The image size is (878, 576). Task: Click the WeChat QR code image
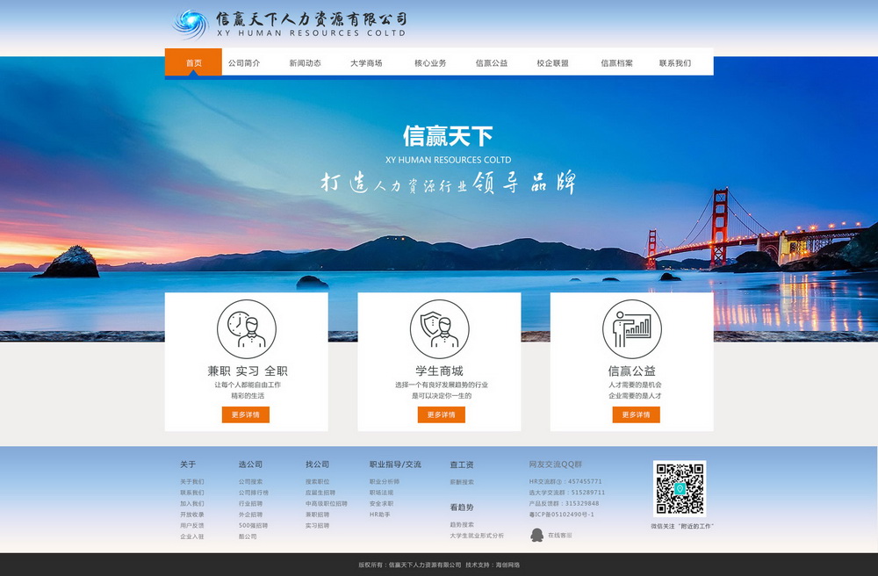click(x=679, y=488)
